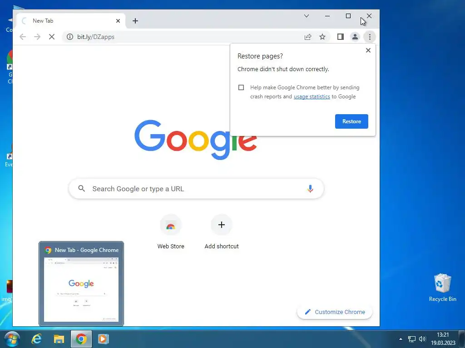Bookmark this tab with the star icon

(322, 37)
